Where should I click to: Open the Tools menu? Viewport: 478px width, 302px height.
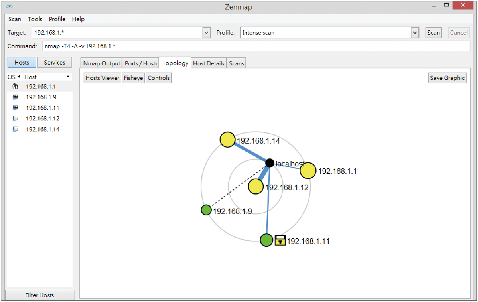coord(35,19)
